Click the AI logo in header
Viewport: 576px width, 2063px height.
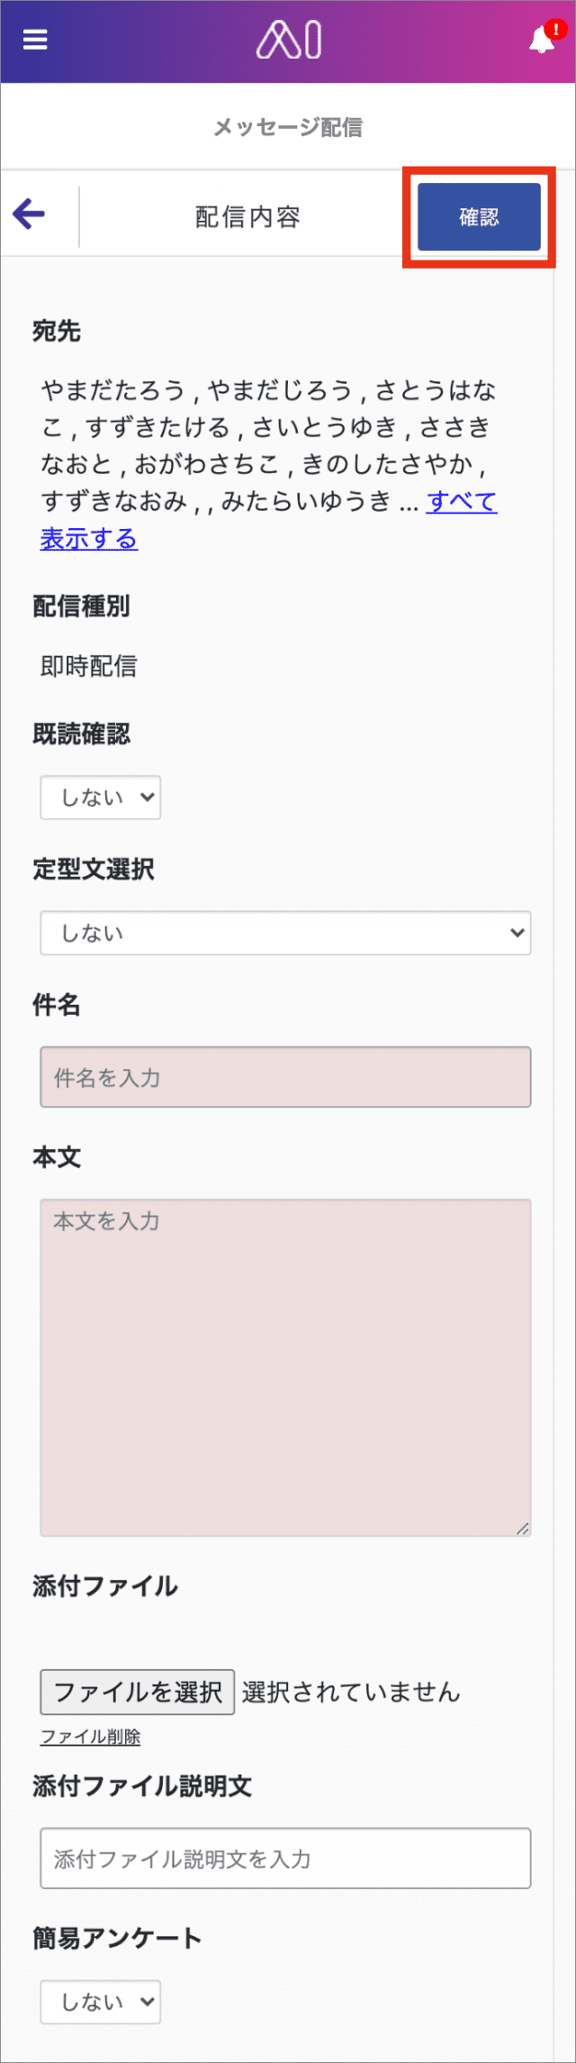pyautogui.click(x=289, y=41)
